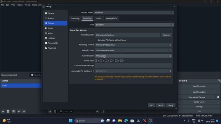This screenshot has width=221, height=124.
Task: Select Scene in Scenes list
Action: click(x=21, y=86)
